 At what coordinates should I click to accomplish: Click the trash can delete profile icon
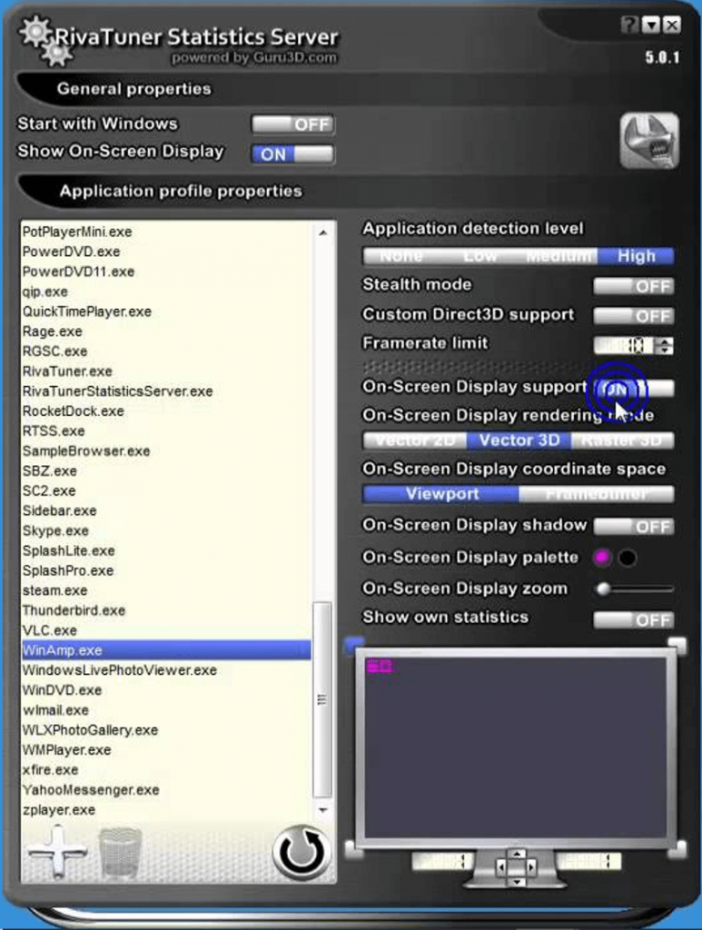click(x=120, y=852)
